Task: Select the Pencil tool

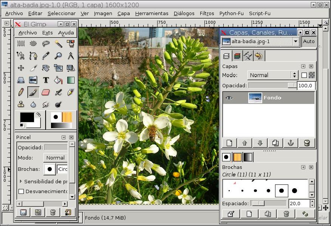Action: 21,92
